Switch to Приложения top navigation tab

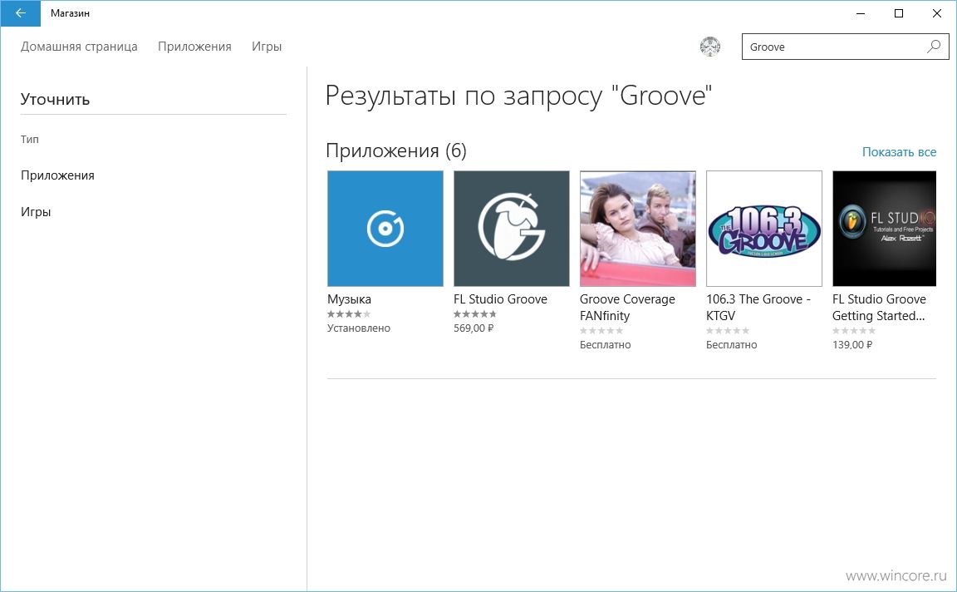[x=194, y=47]
